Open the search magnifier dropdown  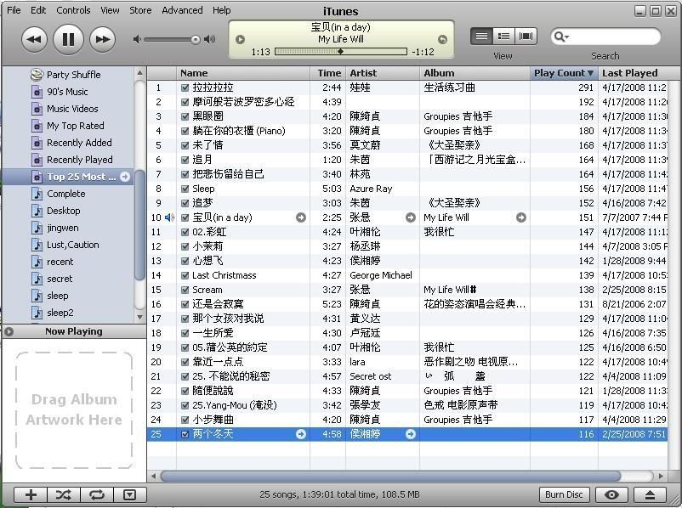click(x=561, y=37)
